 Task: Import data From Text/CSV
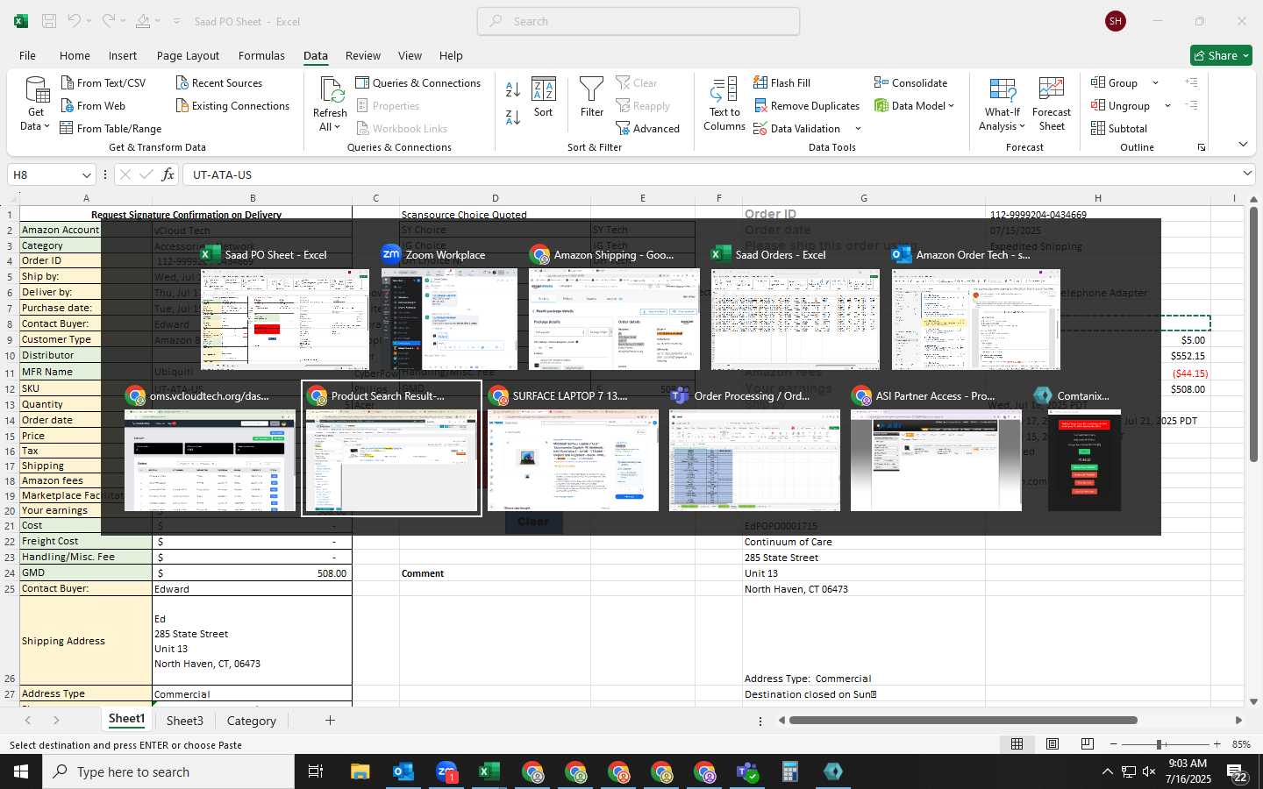click(103, 83)
